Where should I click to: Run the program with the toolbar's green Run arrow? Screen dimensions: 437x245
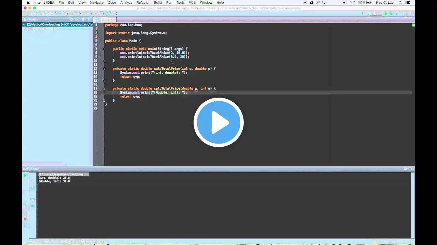point(386,14)
